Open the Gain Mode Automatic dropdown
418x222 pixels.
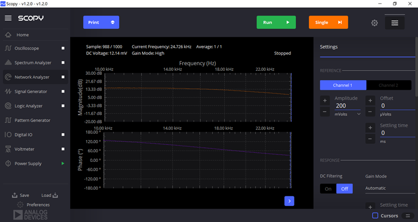[x=390, y=188]
